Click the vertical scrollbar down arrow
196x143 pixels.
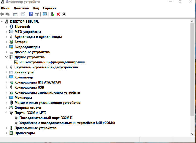(193, 134)
